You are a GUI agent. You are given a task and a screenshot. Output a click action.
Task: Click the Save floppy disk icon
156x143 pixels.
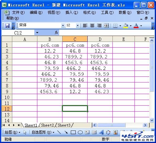coord(7,26)
